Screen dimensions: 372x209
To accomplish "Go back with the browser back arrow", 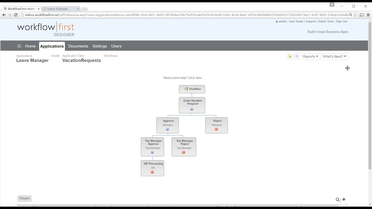I will click(4, 15).
